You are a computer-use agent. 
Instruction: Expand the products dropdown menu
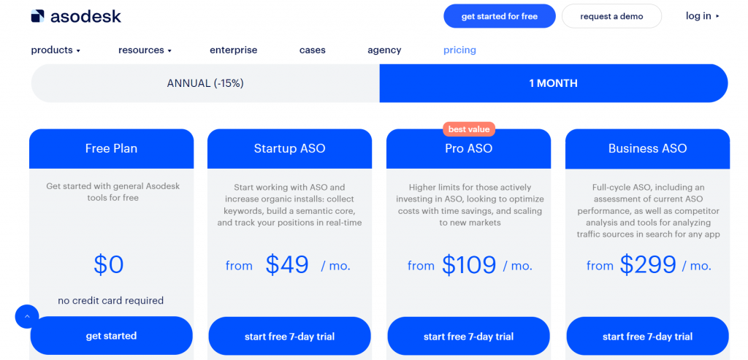click(56, 50)
